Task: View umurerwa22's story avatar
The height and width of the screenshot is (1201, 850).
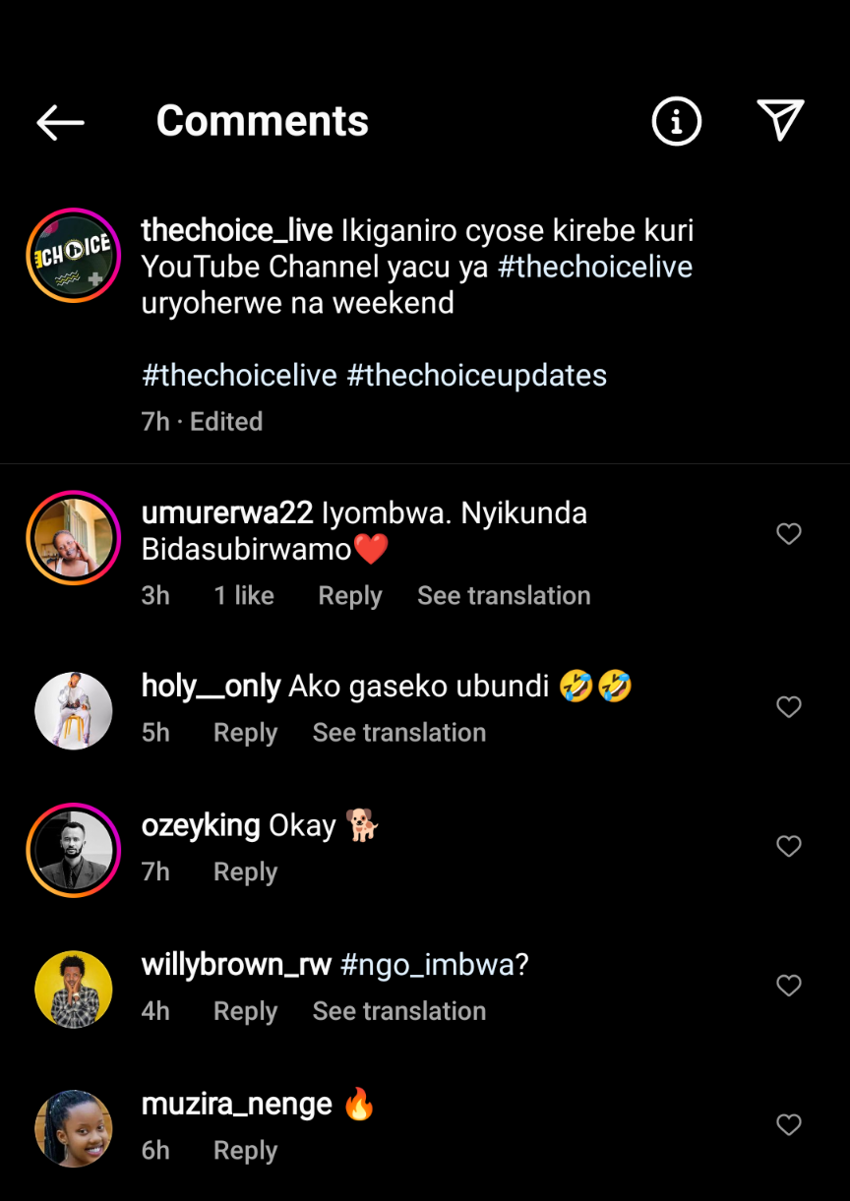Action: pyautogui.click(x=74, y=538)
